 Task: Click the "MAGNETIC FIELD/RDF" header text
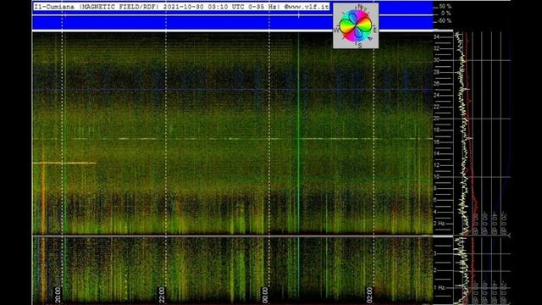point(119,7)
